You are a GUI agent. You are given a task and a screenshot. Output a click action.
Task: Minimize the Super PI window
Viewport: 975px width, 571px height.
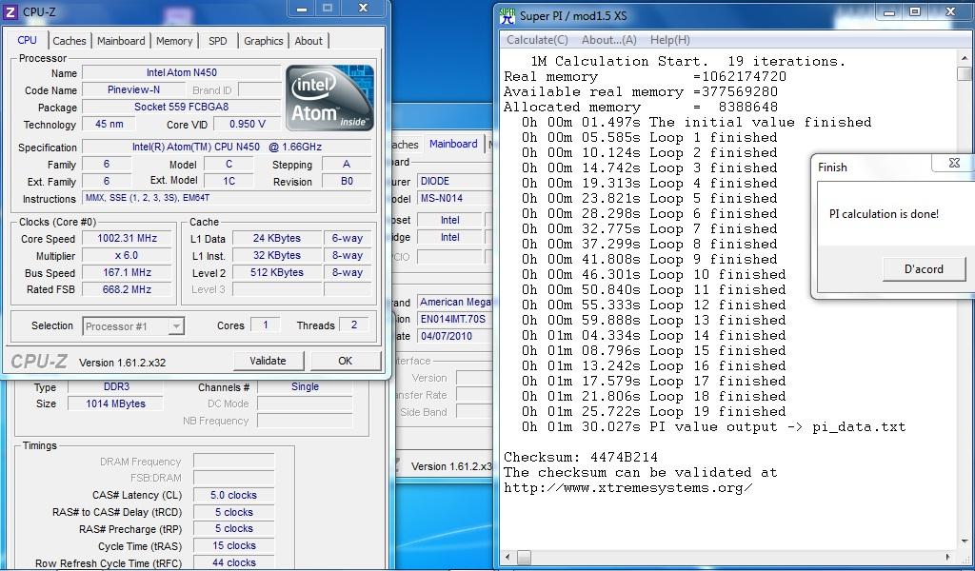click(890, 11)
